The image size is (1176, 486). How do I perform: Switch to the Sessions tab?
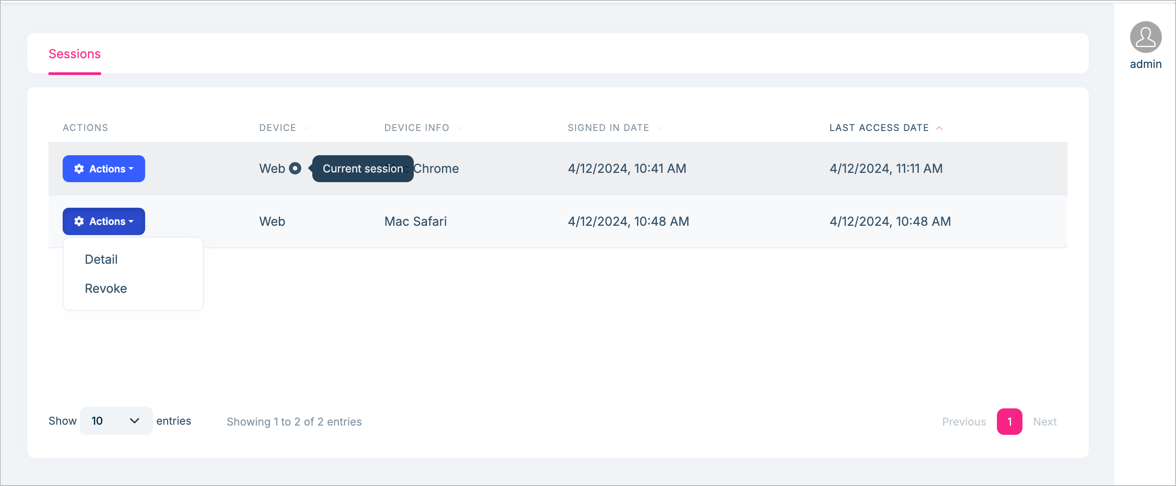tap(75, 54)
